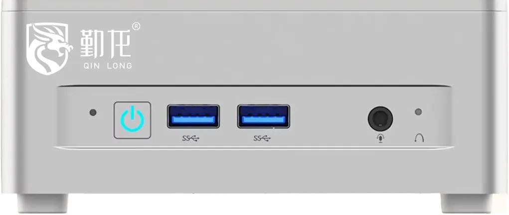This screenshot has width=509, height=215.
Task: Click the QIN LONG text label
Action: pos(108,66)
